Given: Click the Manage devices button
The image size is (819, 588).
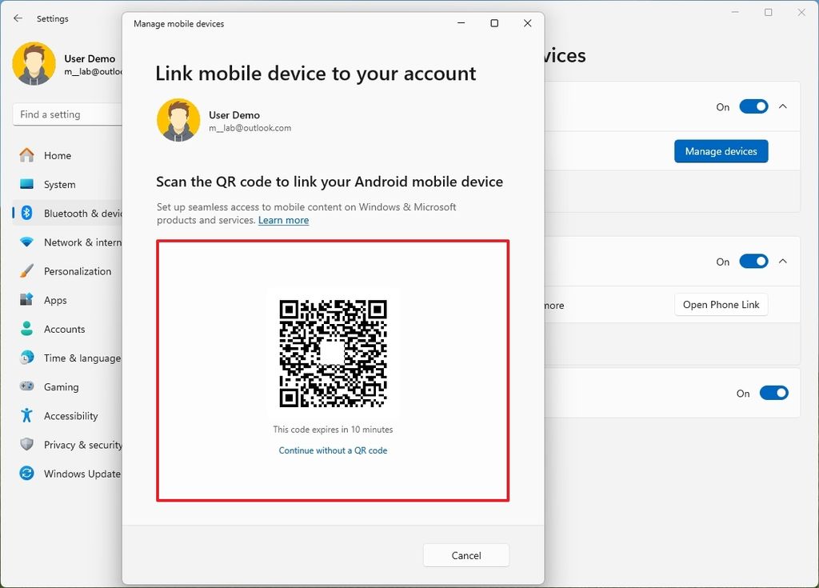Looking at the screenshot, I should pos(721,151).
